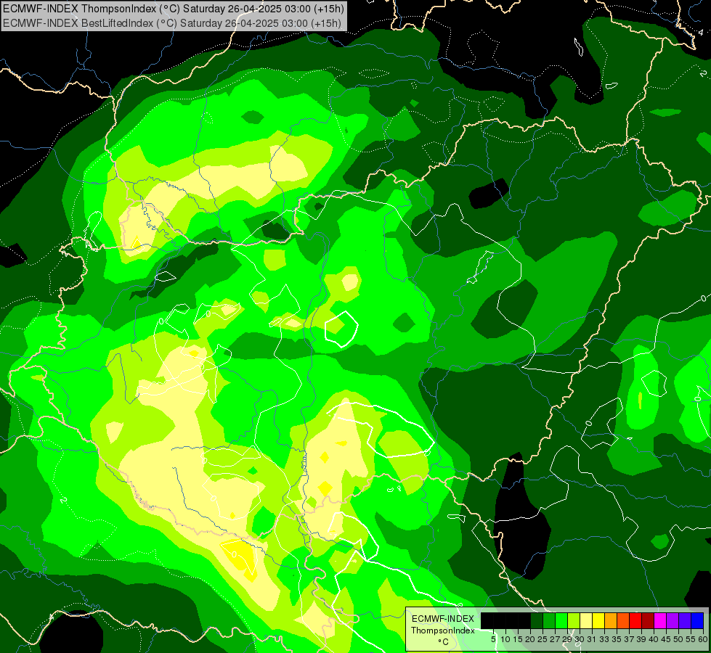This screenshot has width=711, height=653.
Task: Pick the orange 33-35 legend swatch
Action: point(611,621)
